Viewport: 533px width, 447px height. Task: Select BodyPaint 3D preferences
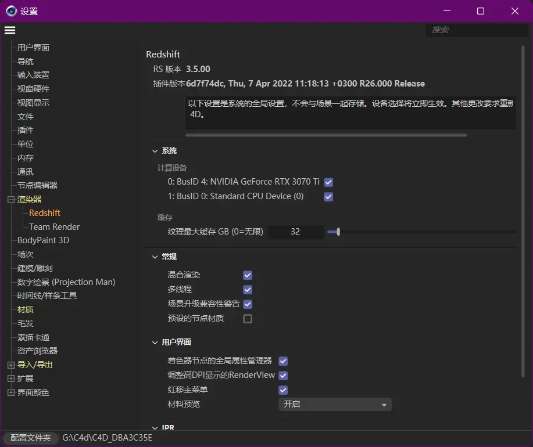43,240
